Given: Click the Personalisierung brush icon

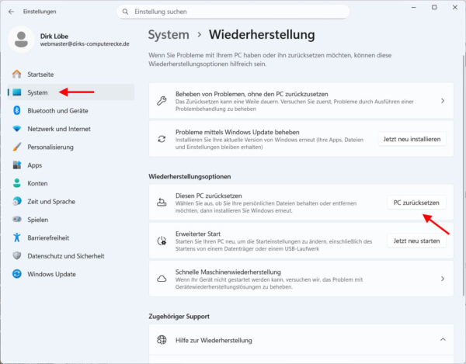Looking at the screenshot, I should (x=17, y=147).
